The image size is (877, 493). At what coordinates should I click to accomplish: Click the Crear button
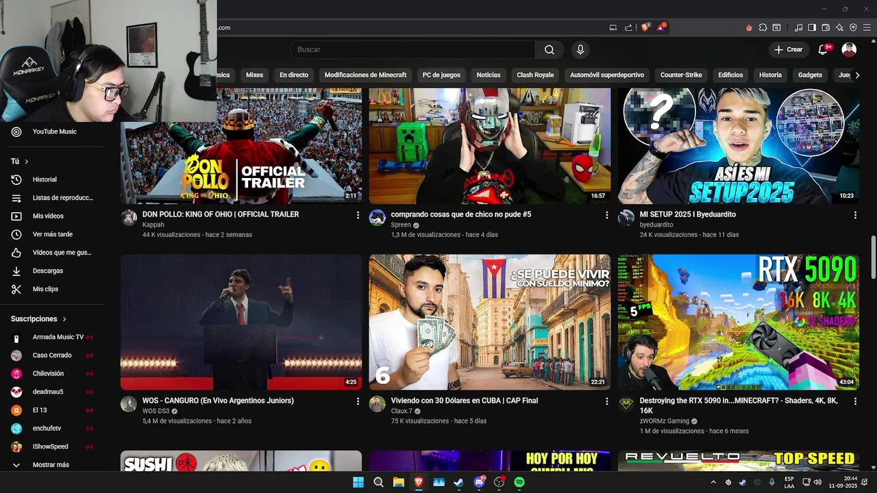pyautogui.click(x=788, y=49)
